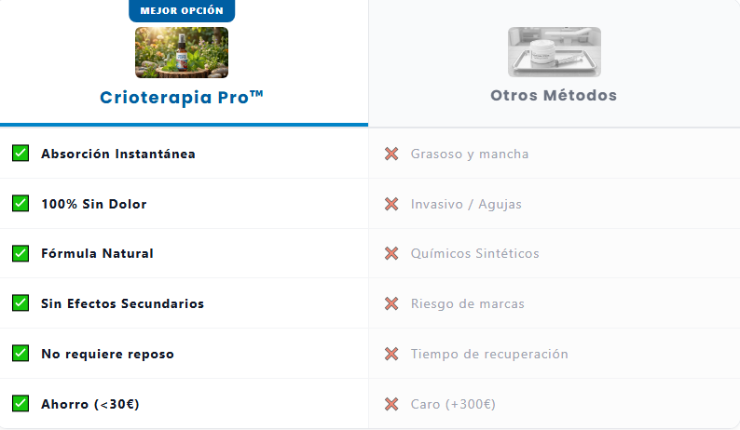Click the Absorción Instantánea feature text
Screen dimensions: 740x430
coord(118,154)
